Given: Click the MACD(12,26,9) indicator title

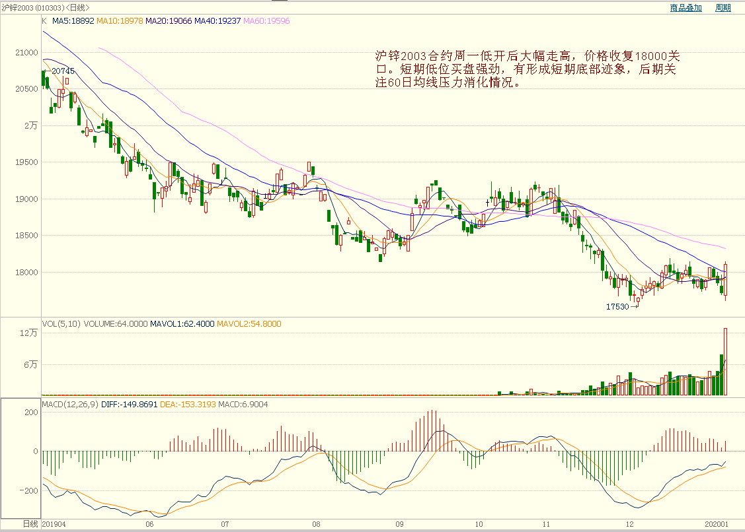Looking at the screenshot, I should click(x=70, y=404).
